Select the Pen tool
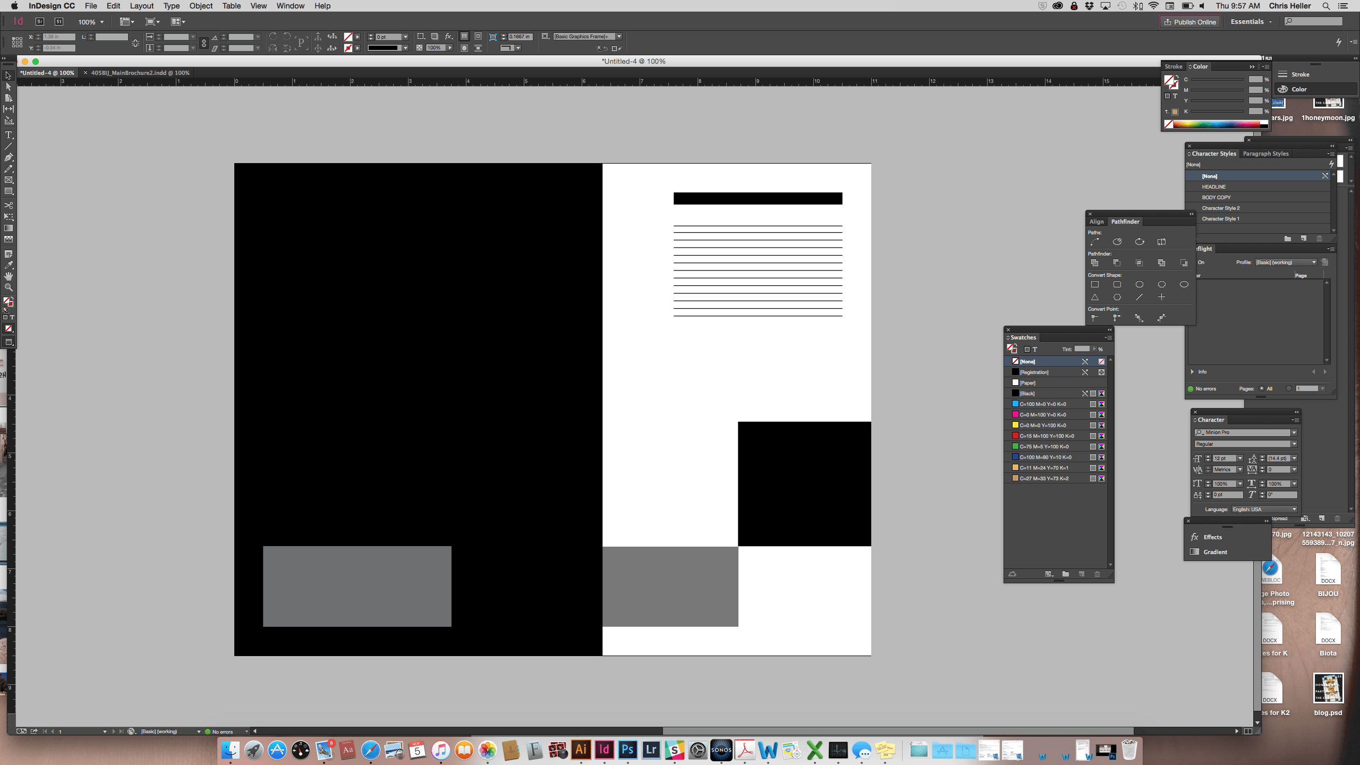 8,157
